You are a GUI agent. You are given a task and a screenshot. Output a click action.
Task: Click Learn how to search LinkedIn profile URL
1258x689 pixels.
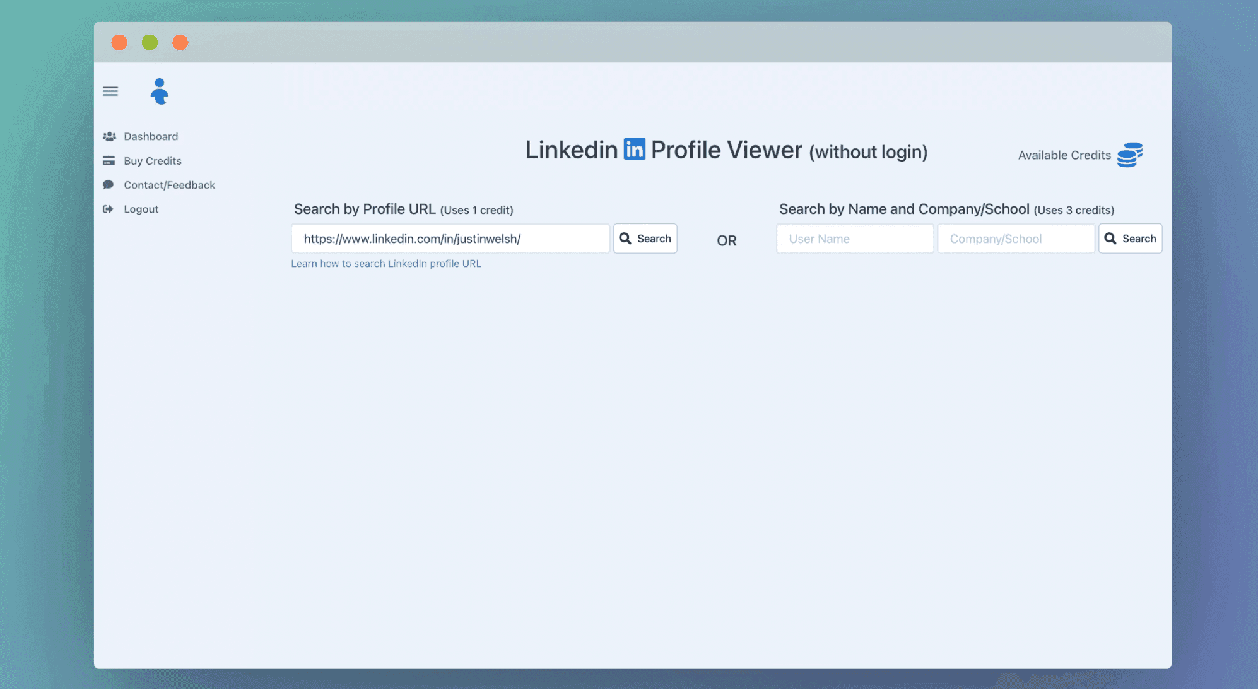(386, 262)
